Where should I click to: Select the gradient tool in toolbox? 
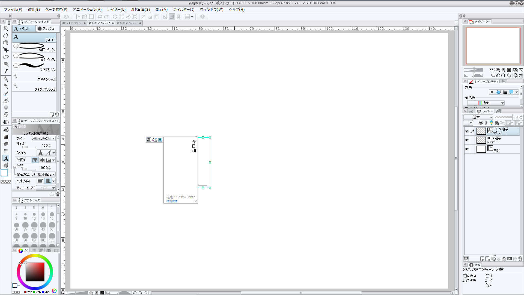click(x=6, y=137)
